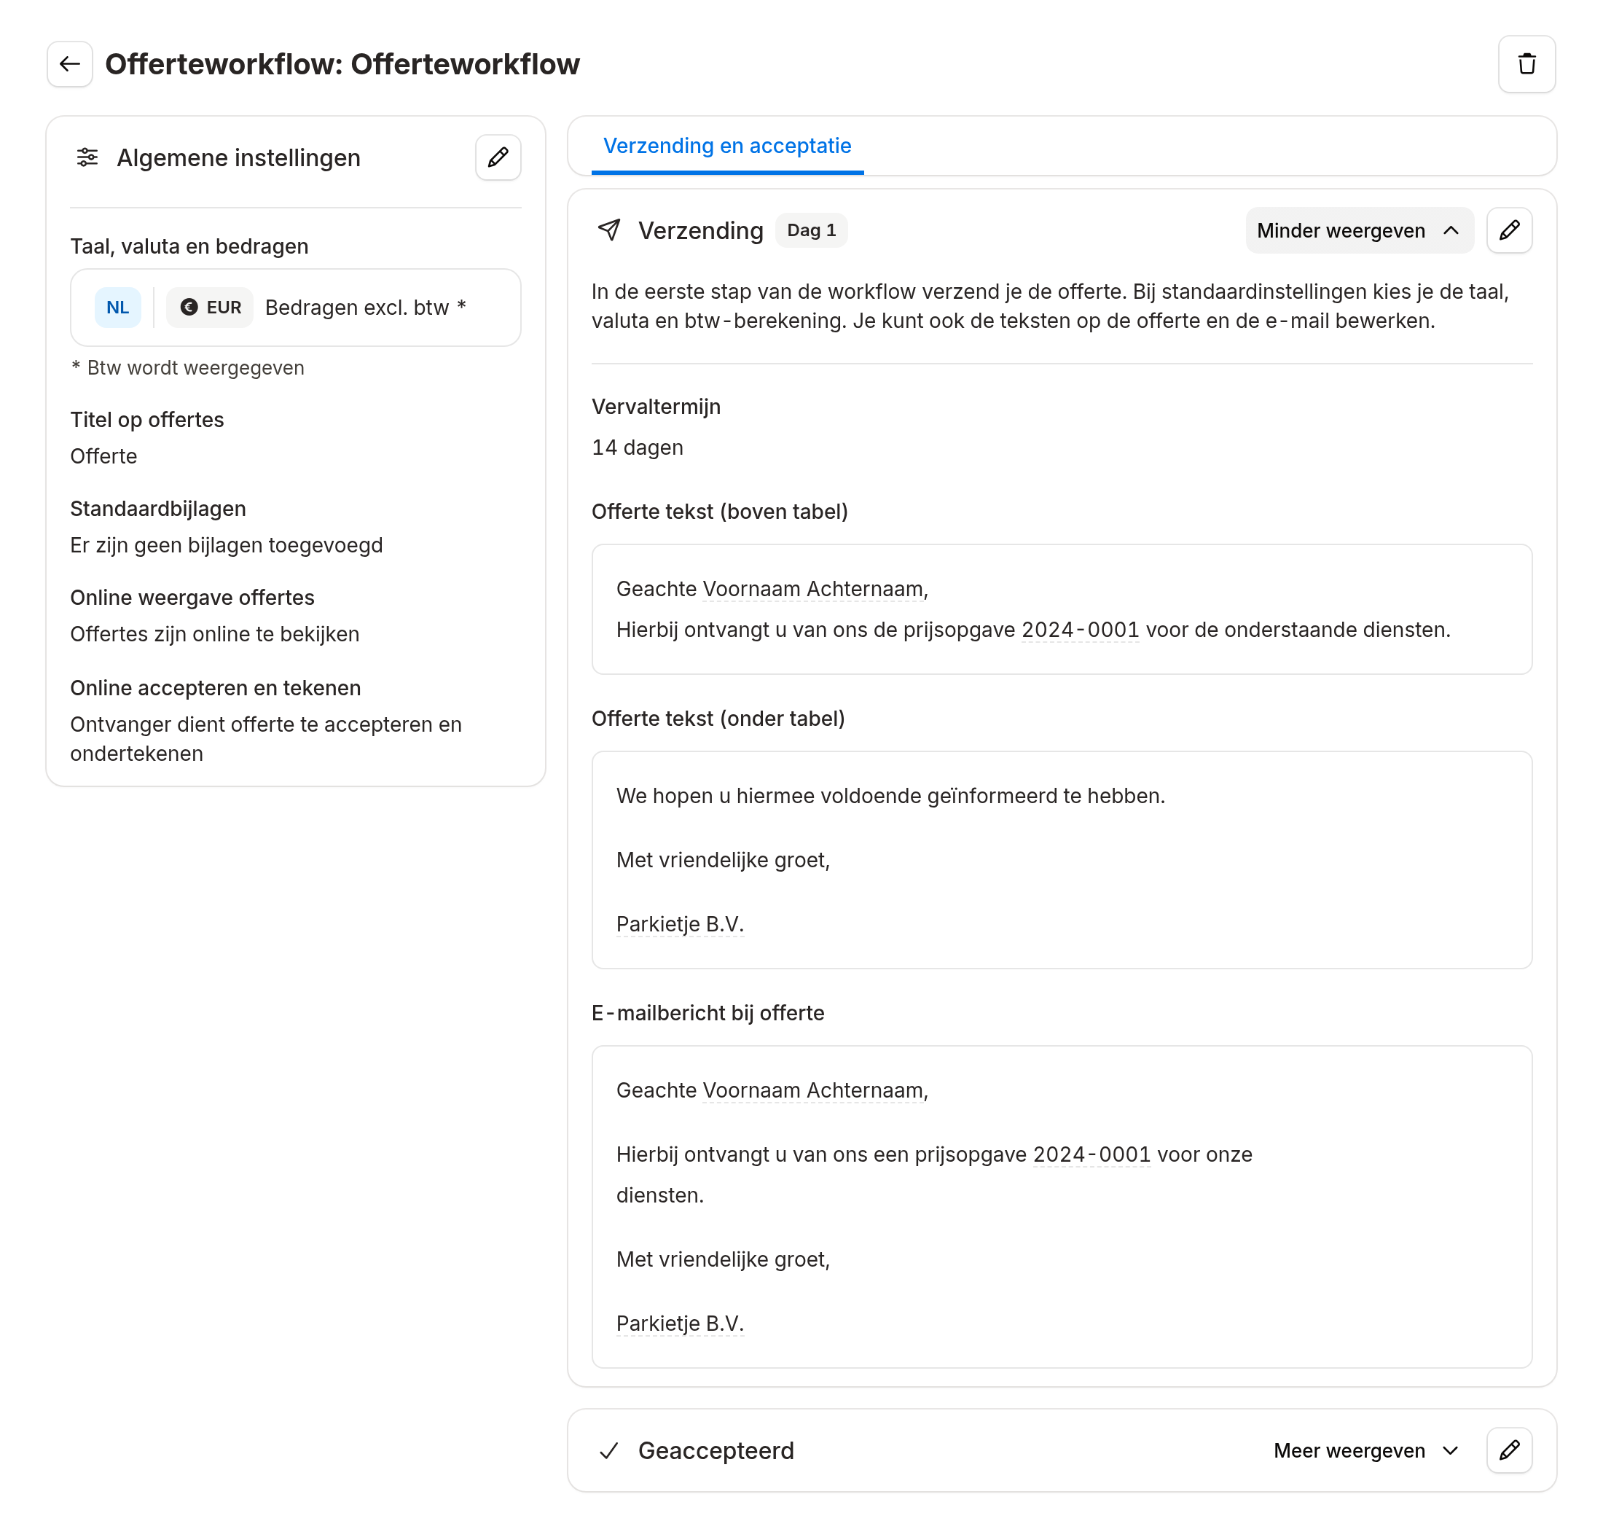
Task: Collapse Verzending via Minder weergeven
Action: pos(1359,230)
